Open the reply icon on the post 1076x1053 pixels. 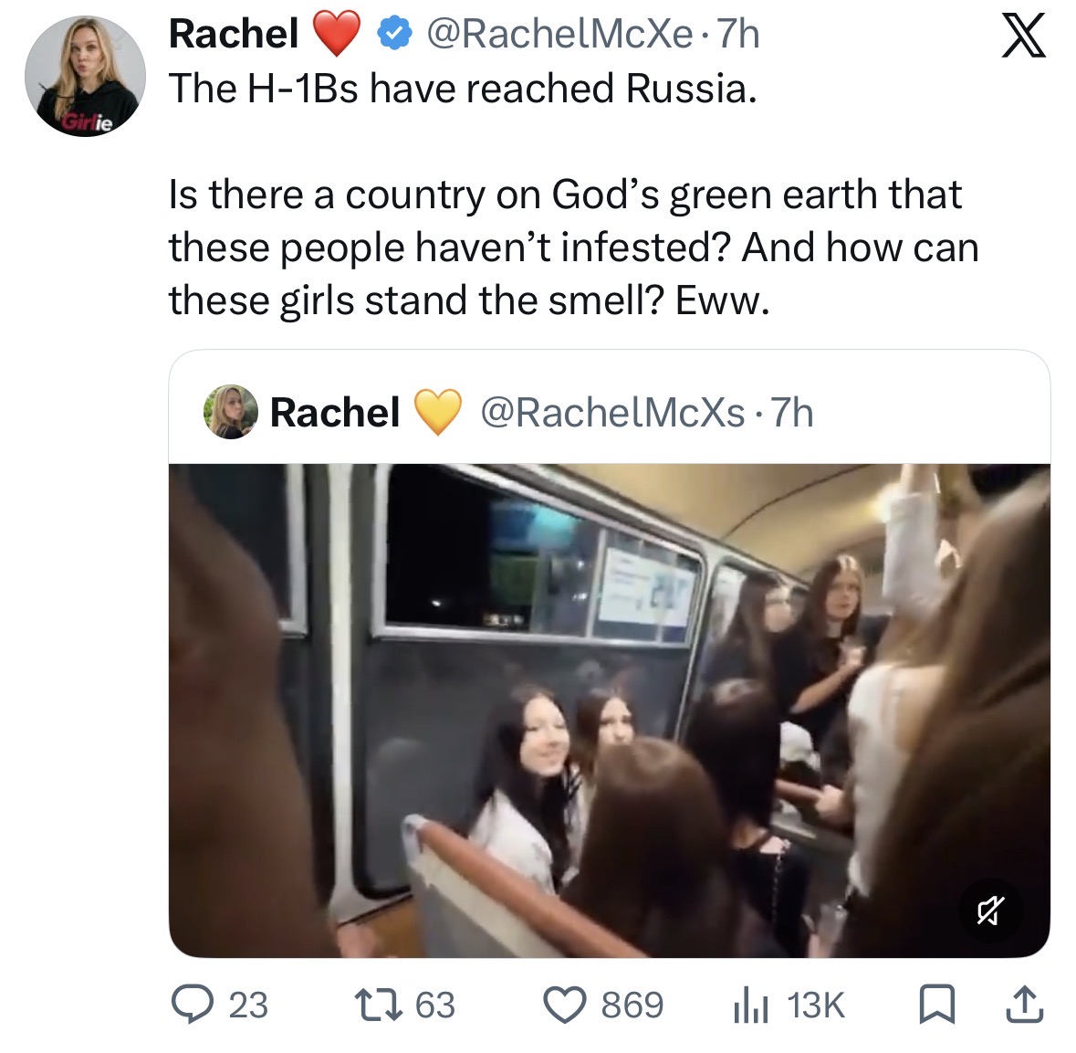(192, 1005)
